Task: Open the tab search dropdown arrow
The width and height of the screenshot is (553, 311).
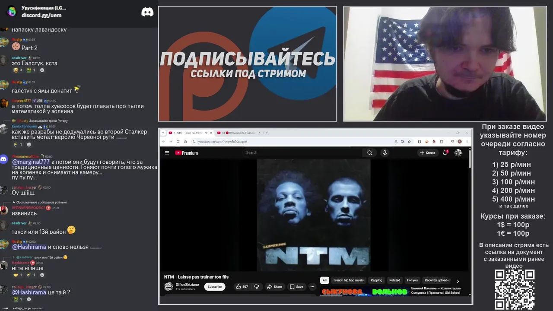Action: coord(163,133)
